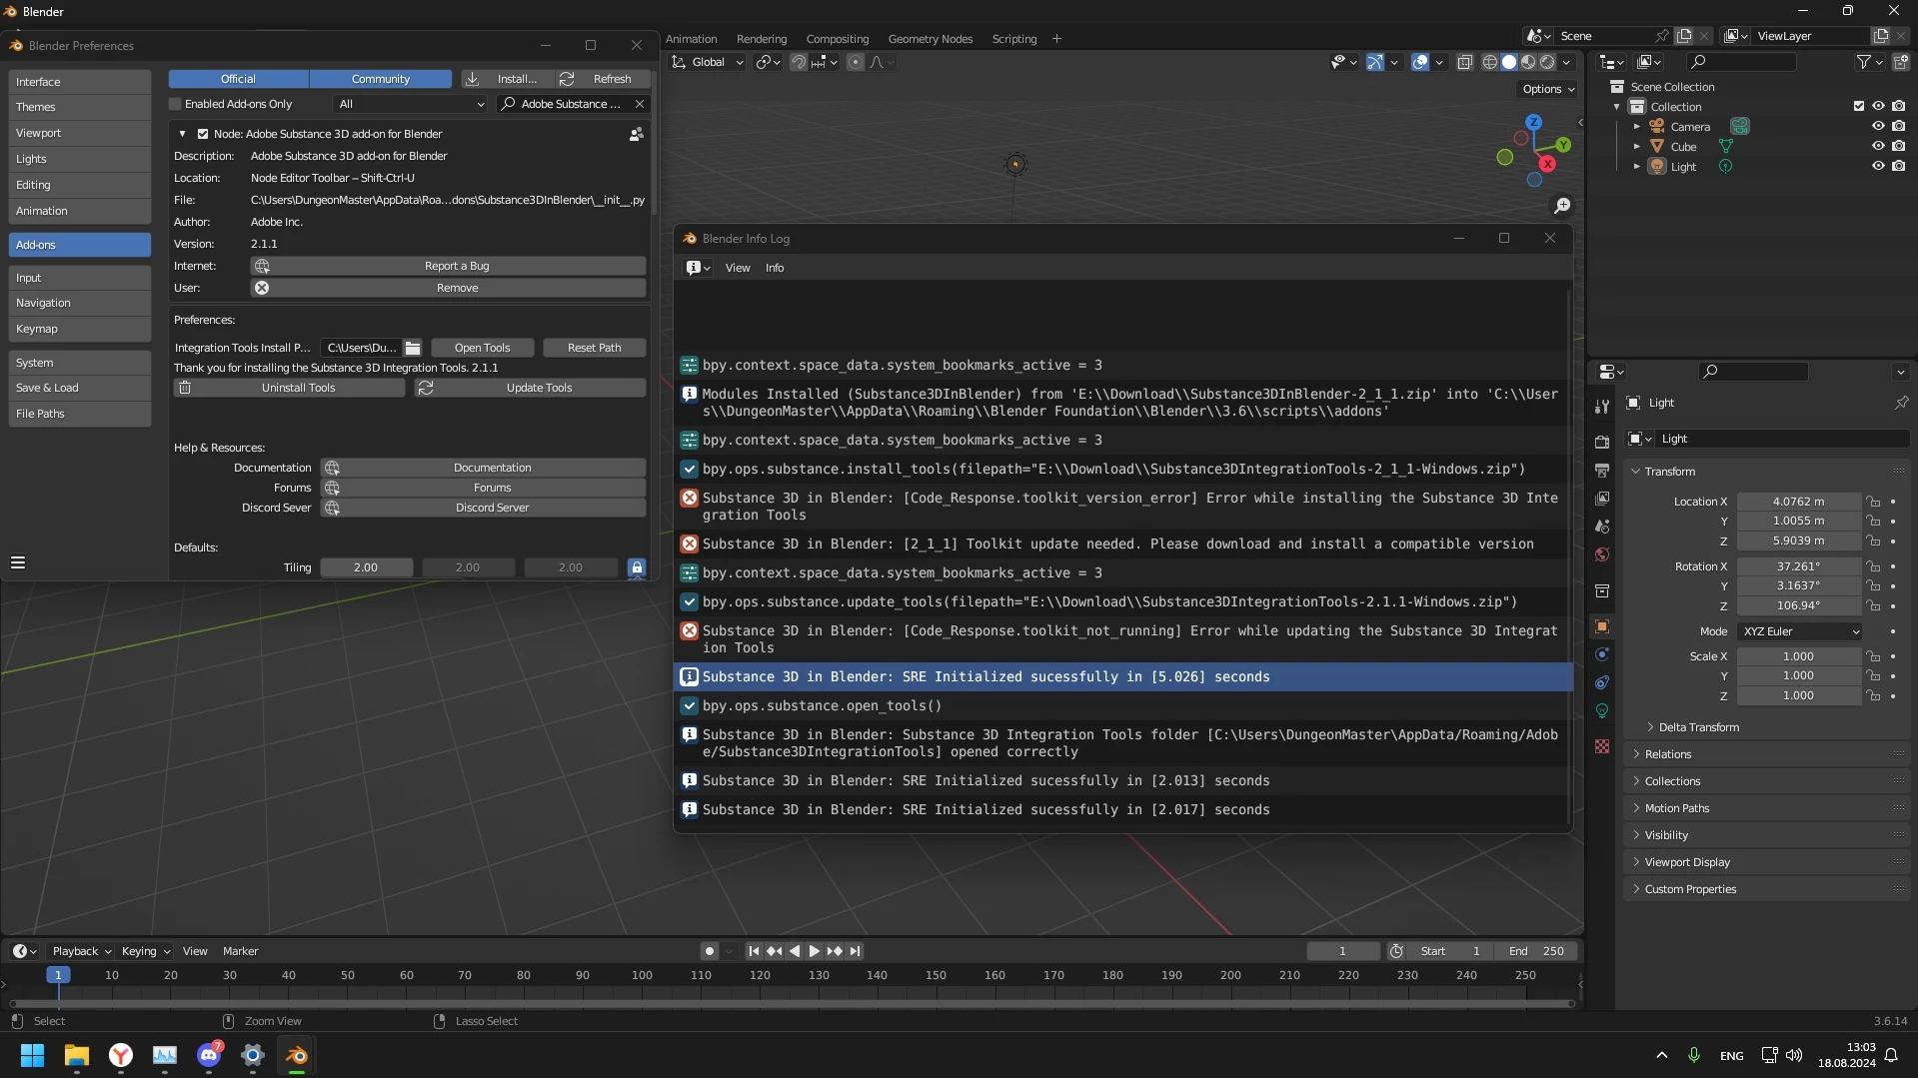Click the End frame field in timeline
Image resolution: width=1918 pixels, height=1078 pixels.
coord(1537,951)
